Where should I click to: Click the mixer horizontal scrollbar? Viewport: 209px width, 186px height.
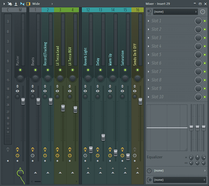pyautogui.click(x=38, y=181)
